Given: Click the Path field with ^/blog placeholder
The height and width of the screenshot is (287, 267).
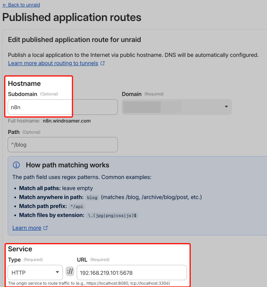Looking at the screenshot, I should [63, 145].
